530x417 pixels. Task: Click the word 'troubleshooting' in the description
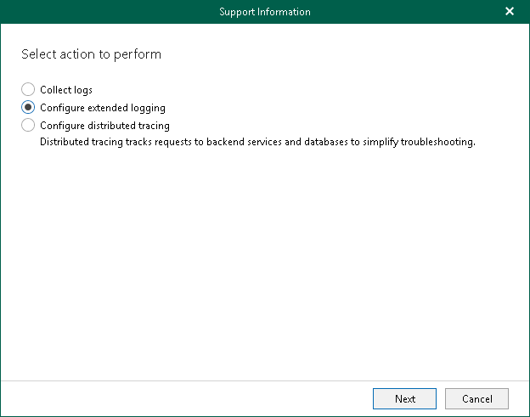pos(437,142)
